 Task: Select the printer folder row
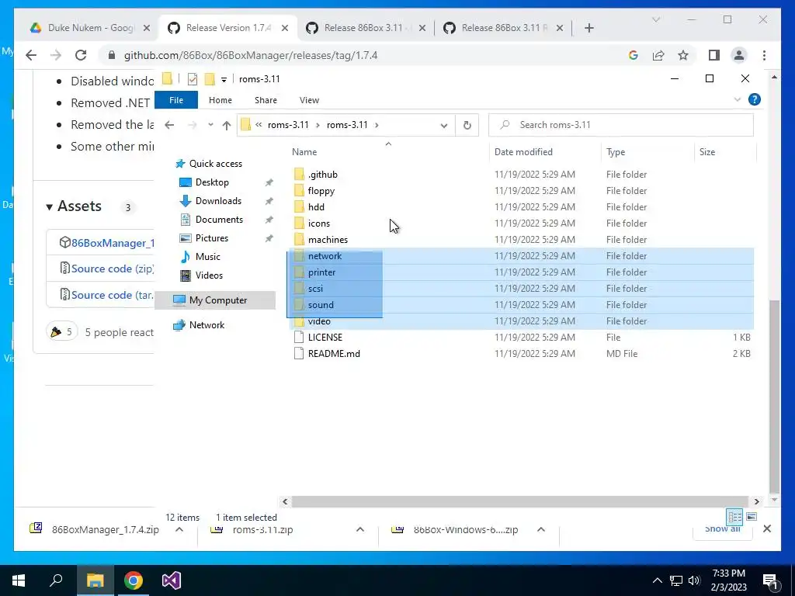(x=521, y=272)
